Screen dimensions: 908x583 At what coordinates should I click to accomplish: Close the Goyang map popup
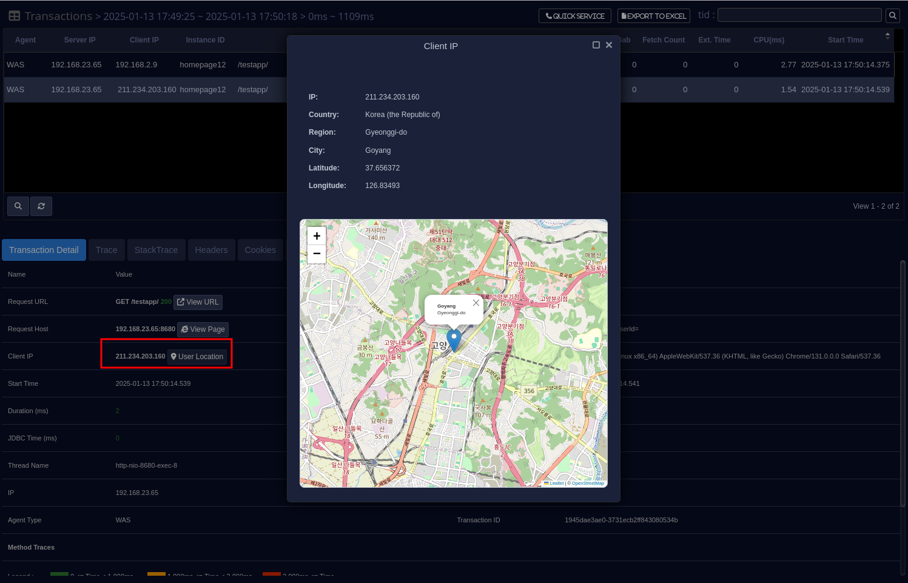(476, 303)
